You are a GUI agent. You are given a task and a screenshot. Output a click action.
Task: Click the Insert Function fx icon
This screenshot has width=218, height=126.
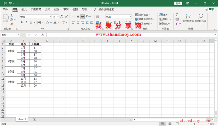pyautogui.click(x=43, y=35)
